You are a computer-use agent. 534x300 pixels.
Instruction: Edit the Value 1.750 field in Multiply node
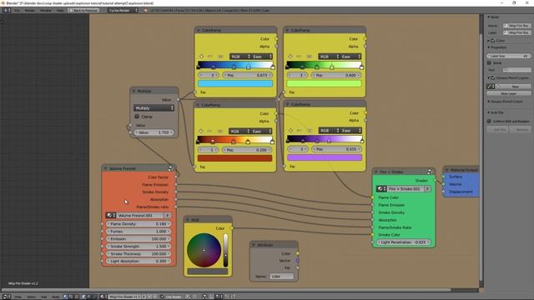point(154,132)
